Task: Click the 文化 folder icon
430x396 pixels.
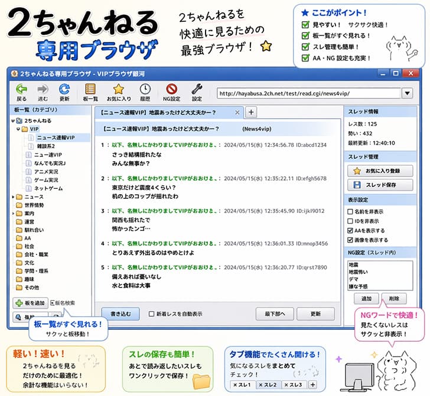Action: [19, 263]
